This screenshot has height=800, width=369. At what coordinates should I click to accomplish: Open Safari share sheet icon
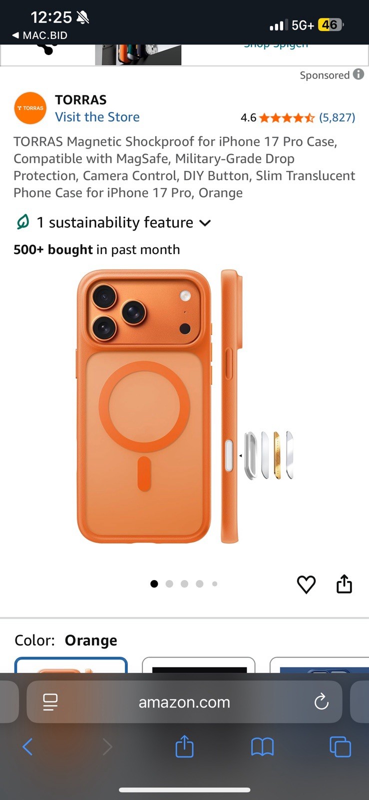pos(184,746)
